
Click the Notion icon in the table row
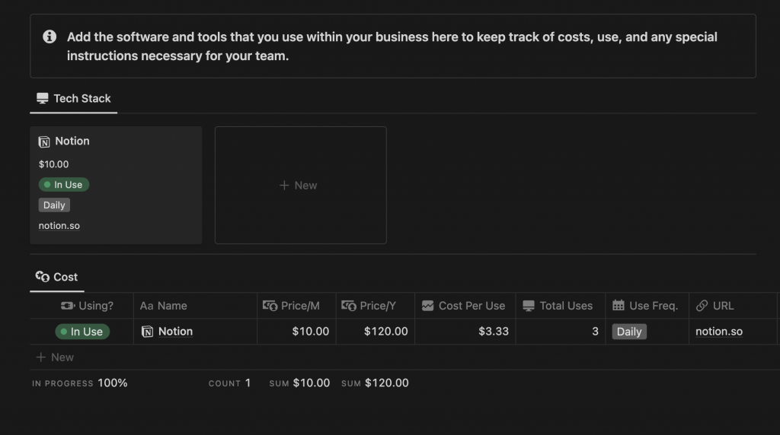[x=148, y=332]
